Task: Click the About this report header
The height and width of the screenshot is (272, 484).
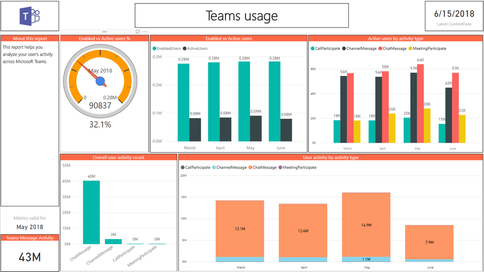Action: click(x=30, y=39)
